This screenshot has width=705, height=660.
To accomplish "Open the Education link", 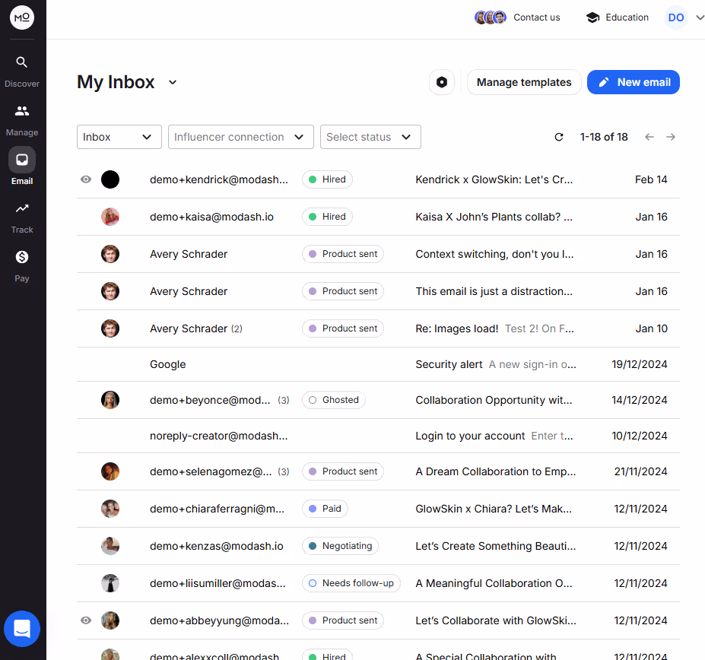I will click(627, 17).
